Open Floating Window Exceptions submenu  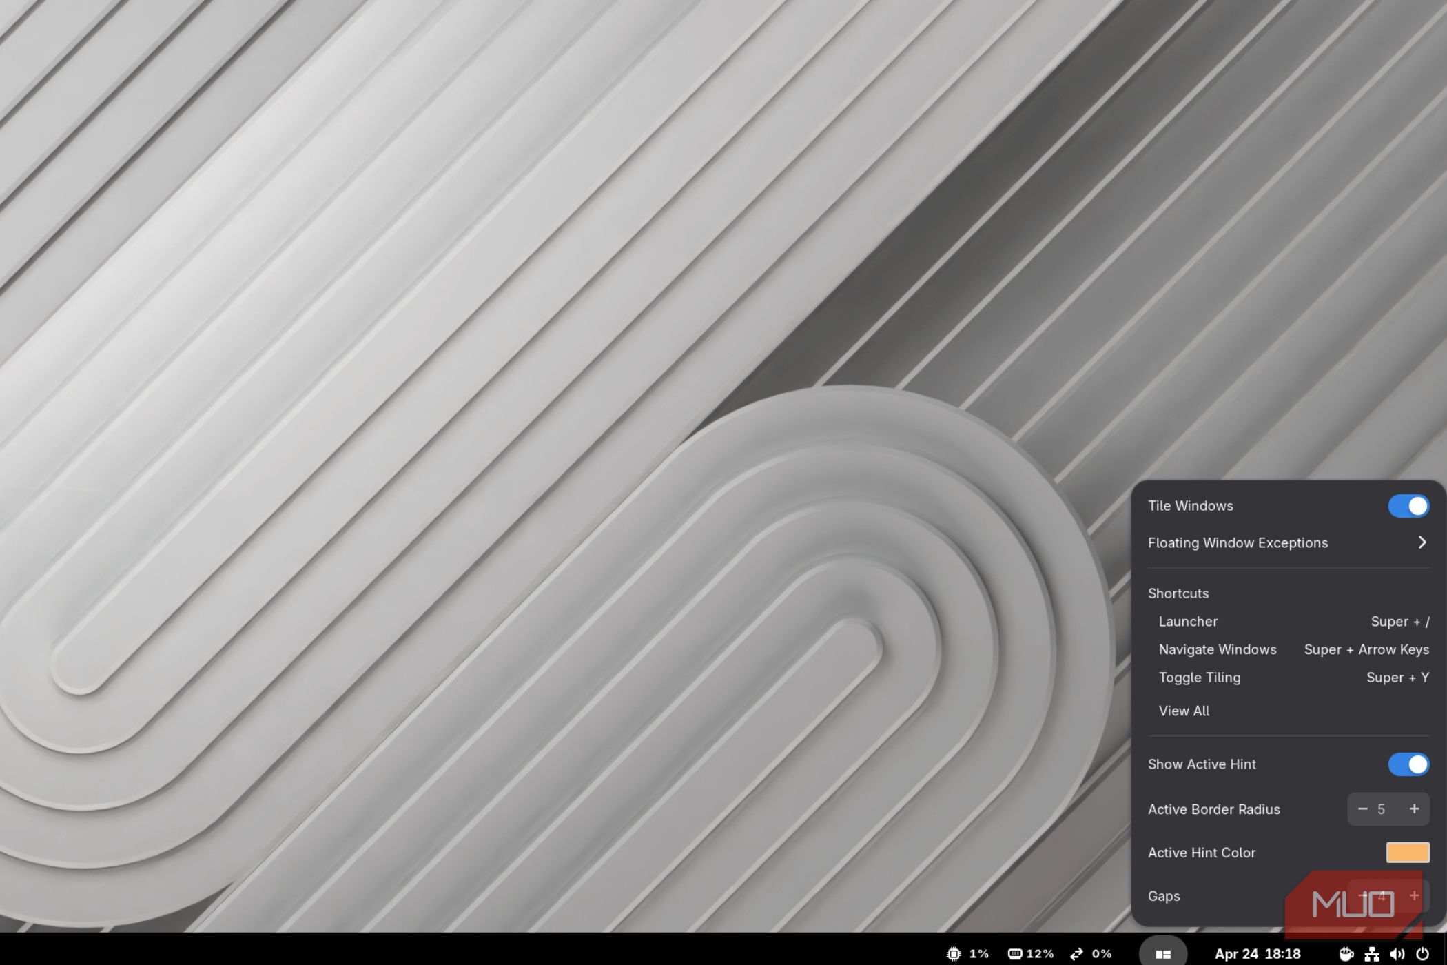[1288, 542]
